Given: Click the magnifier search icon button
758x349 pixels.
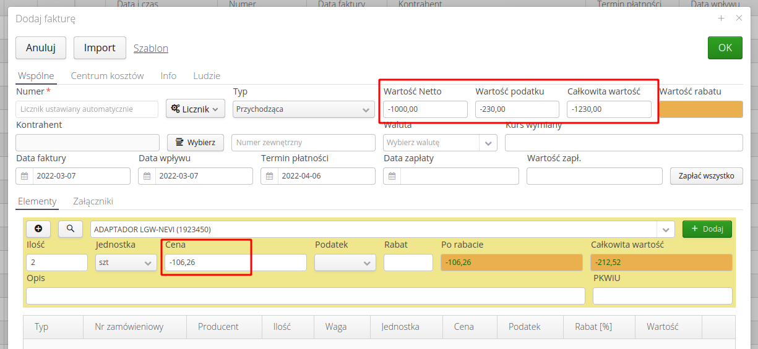Looking at the screenshot, I should coord(71,229).
